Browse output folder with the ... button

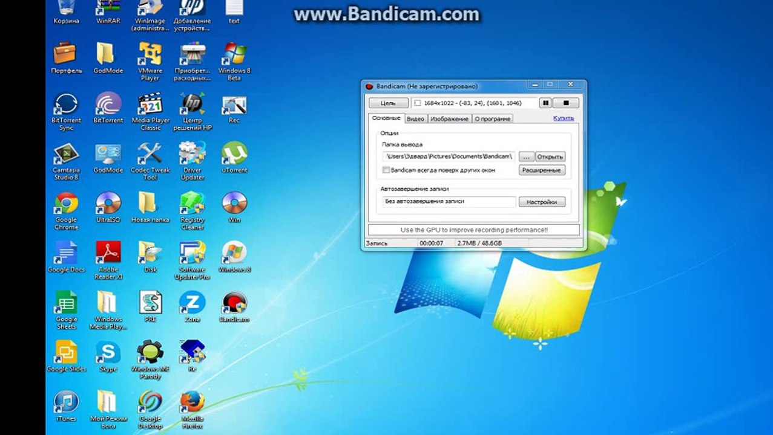coord(526,156)
